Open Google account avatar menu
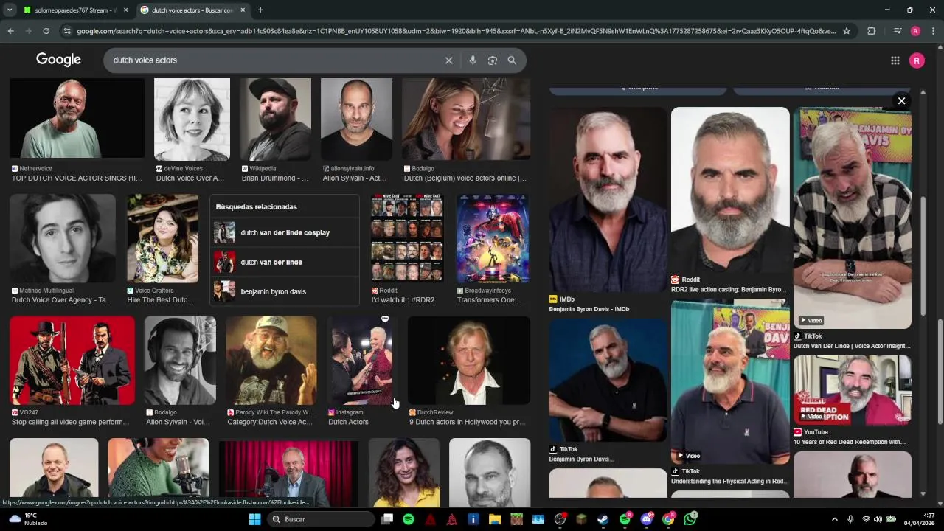This screenshot has width=944, height=531. click(x=917, y=60)
